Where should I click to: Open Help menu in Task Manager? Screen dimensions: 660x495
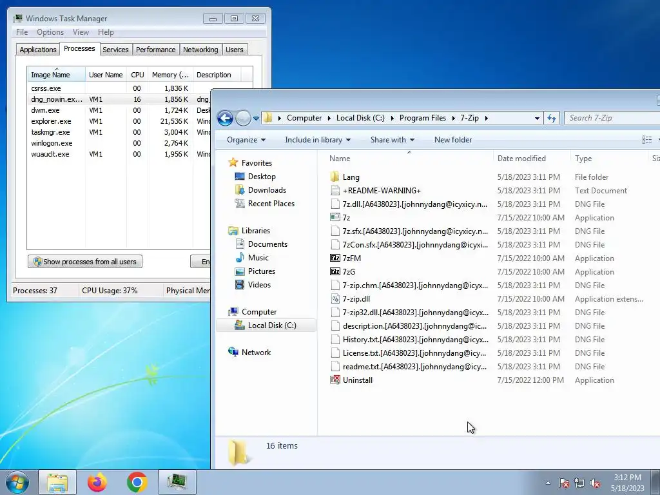[x=106, y=32]
